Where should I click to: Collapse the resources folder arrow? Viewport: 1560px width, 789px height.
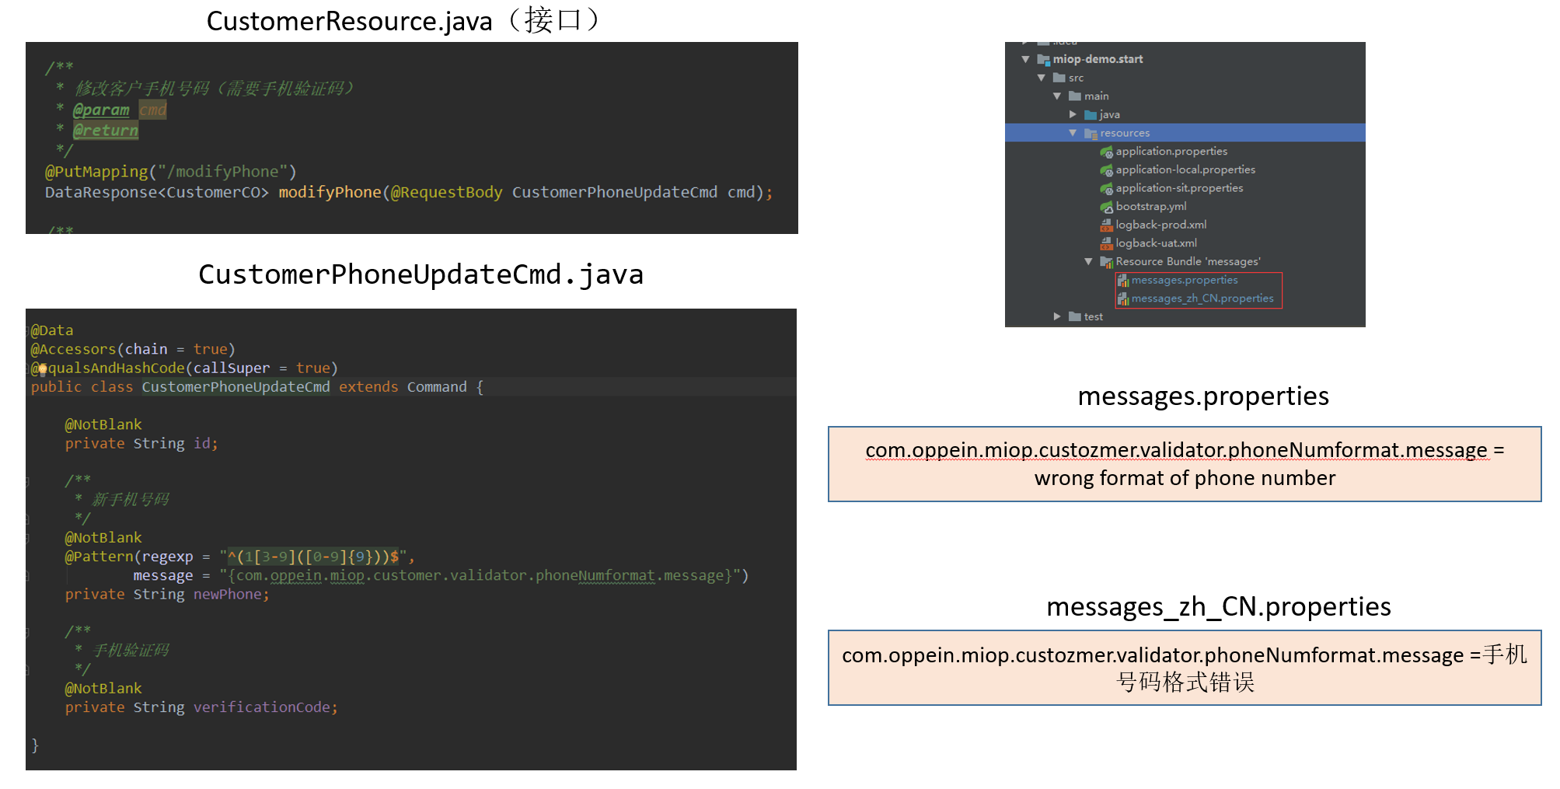pyautogui.click(x=1073, y=133)
